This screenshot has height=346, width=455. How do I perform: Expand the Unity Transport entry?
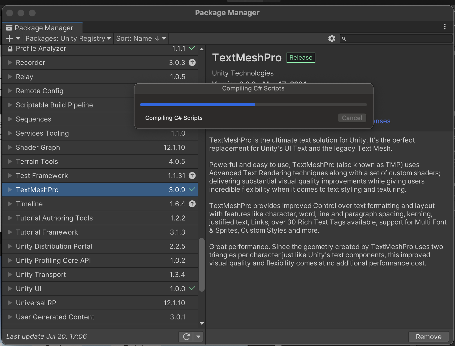(x=10, y=274)
